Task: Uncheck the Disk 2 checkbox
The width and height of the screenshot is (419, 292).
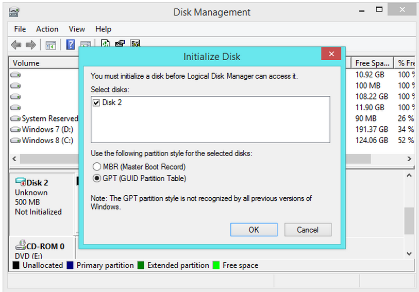Action: click(x=96, y=103)
